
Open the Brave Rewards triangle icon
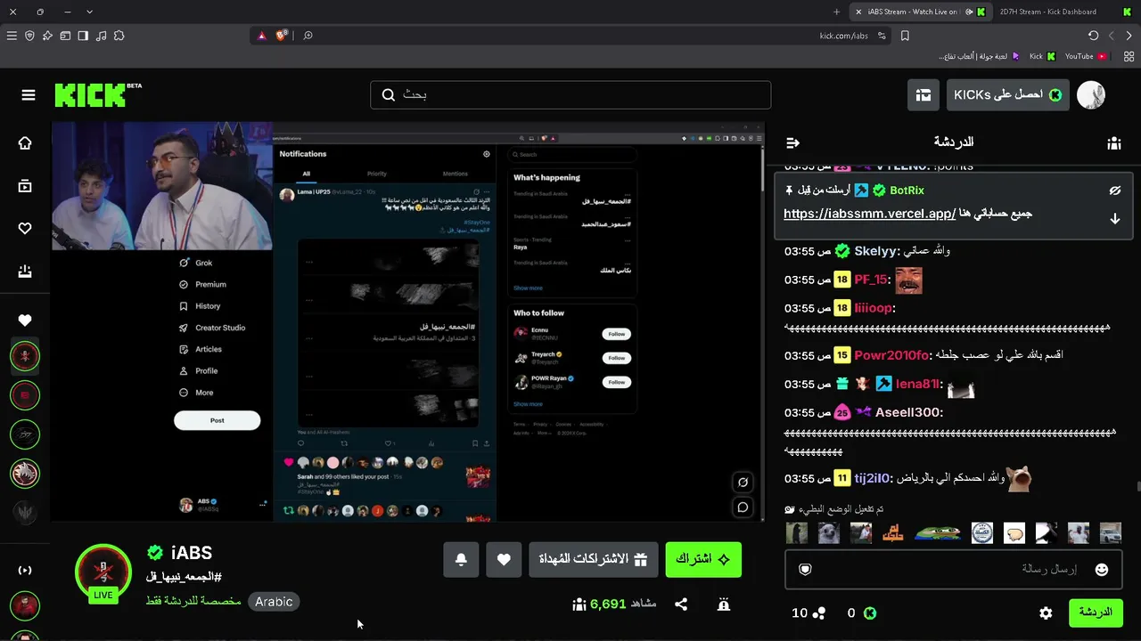pos(262,36)
